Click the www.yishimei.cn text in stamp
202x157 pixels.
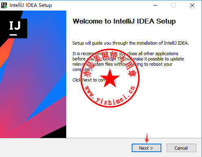[110, 96]
